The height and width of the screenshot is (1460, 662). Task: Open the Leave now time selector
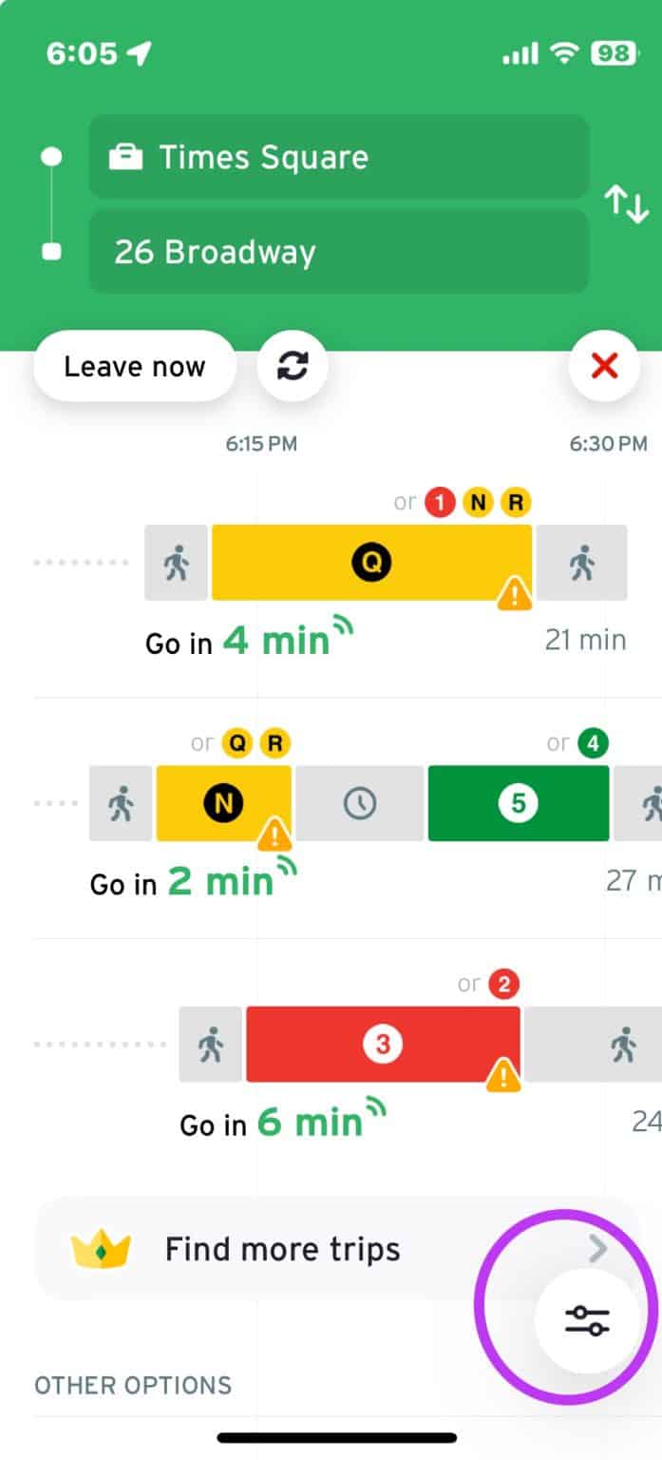click(134, 366)
